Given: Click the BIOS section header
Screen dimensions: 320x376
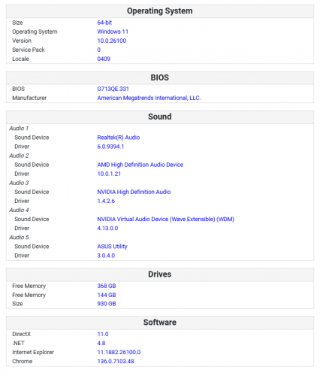Looking at the screenshot, I should pos(160,77).
